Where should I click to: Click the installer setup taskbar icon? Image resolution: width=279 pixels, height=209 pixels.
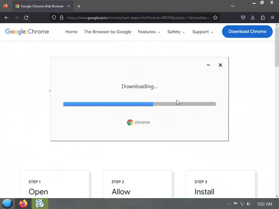coord(40,204)
